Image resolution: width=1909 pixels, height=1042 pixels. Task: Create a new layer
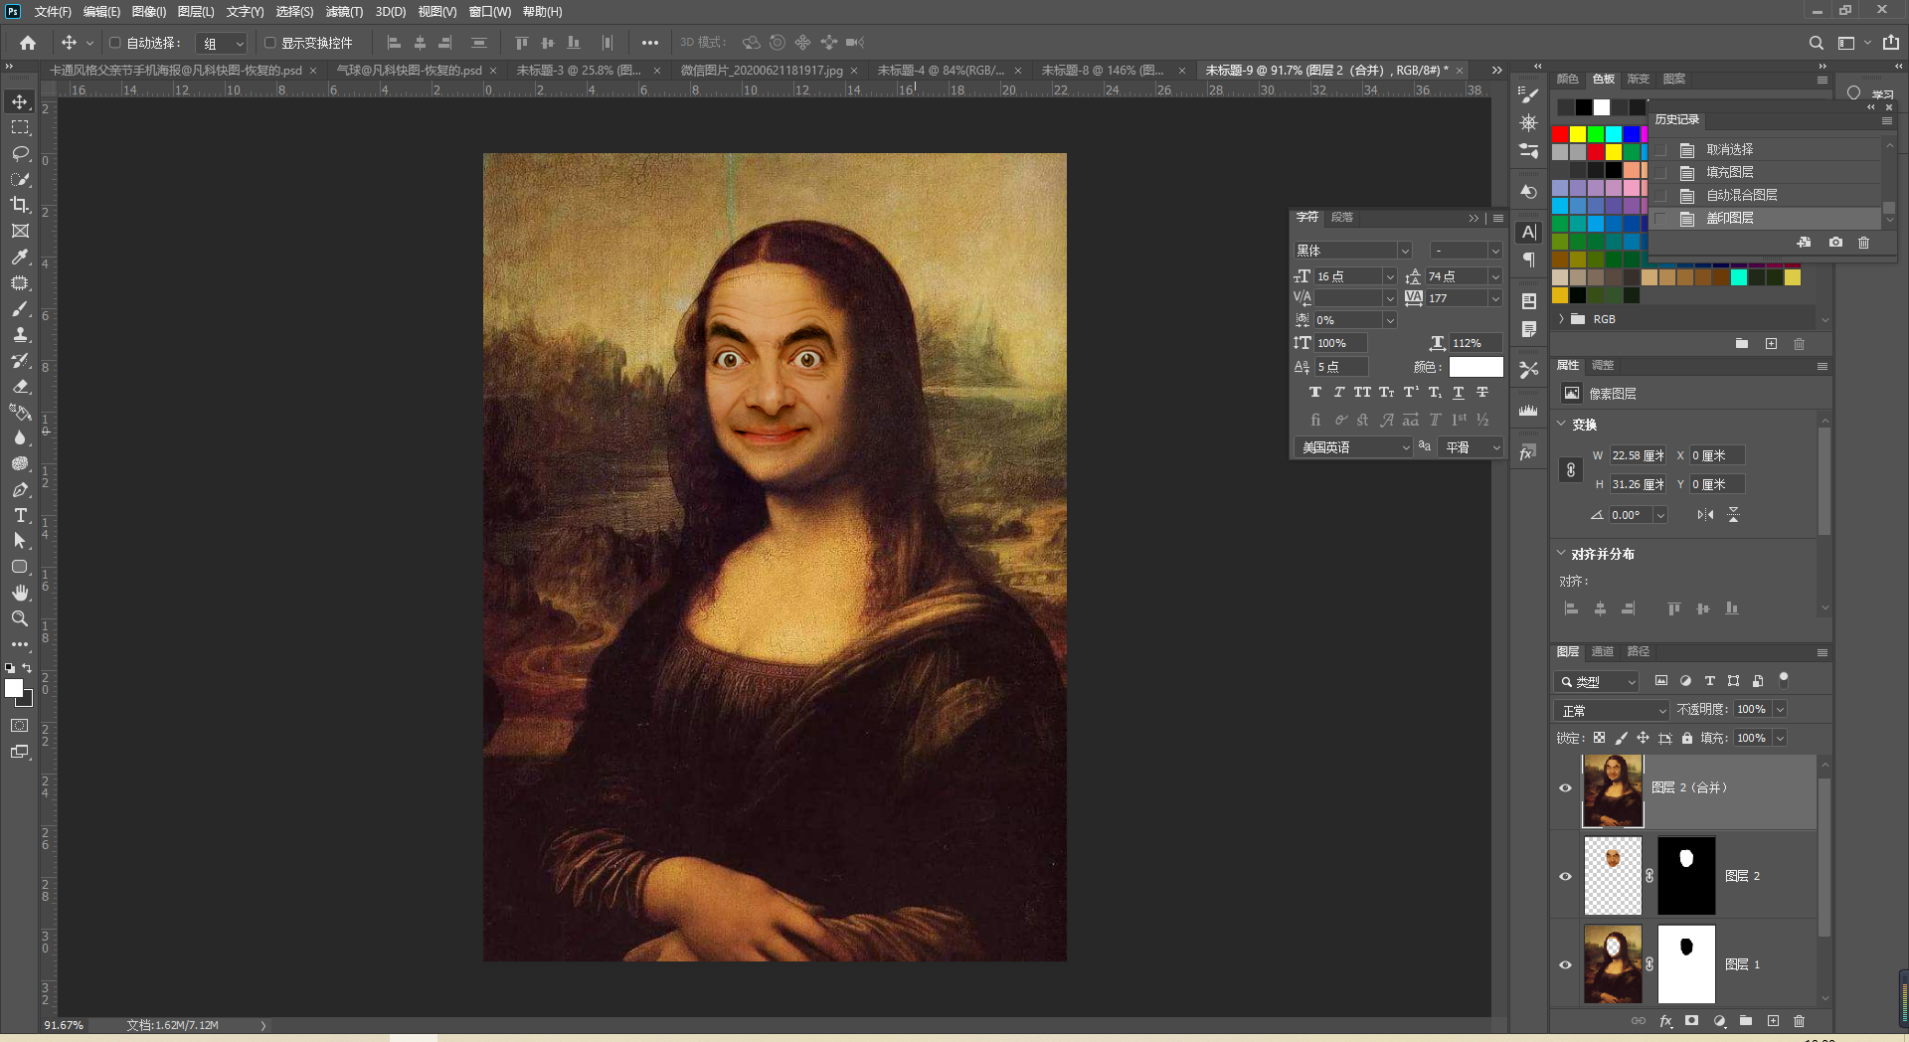pos(1773,1021)
